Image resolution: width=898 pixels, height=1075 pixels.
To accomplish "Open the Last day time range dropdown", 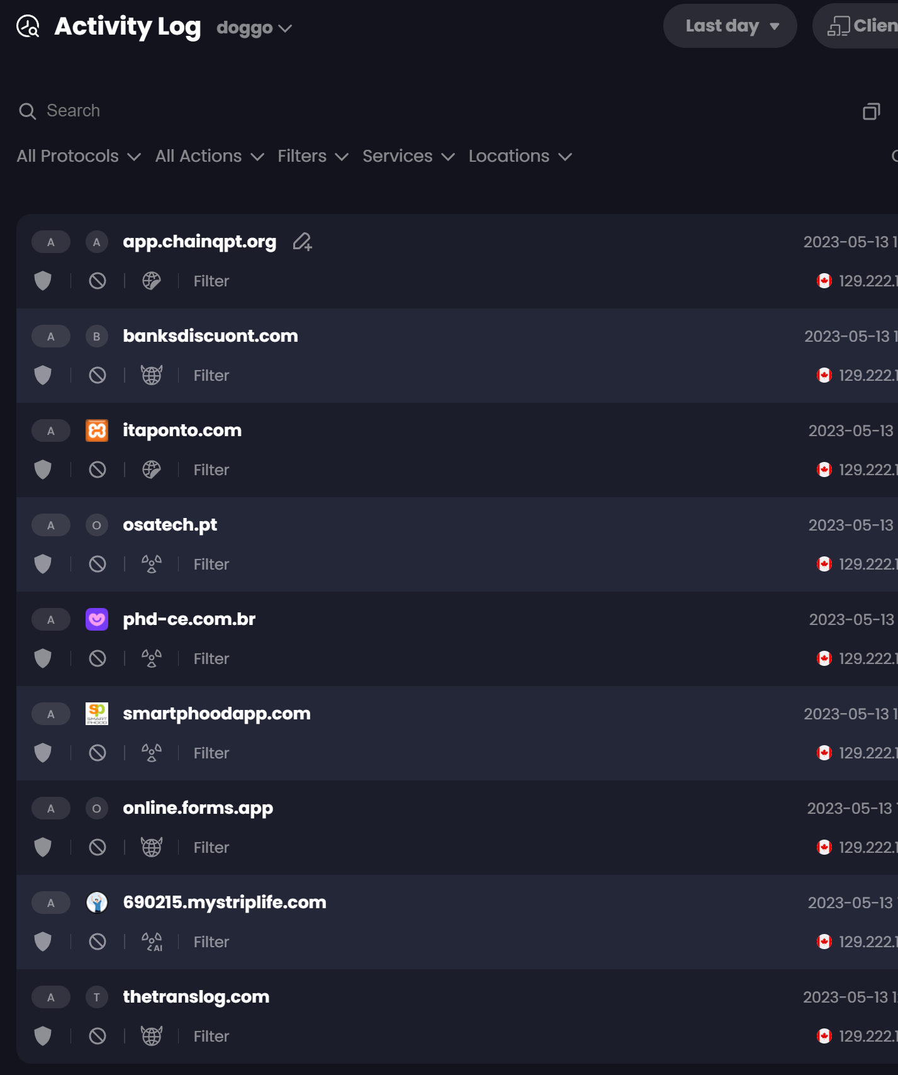I will click(730, 26).
